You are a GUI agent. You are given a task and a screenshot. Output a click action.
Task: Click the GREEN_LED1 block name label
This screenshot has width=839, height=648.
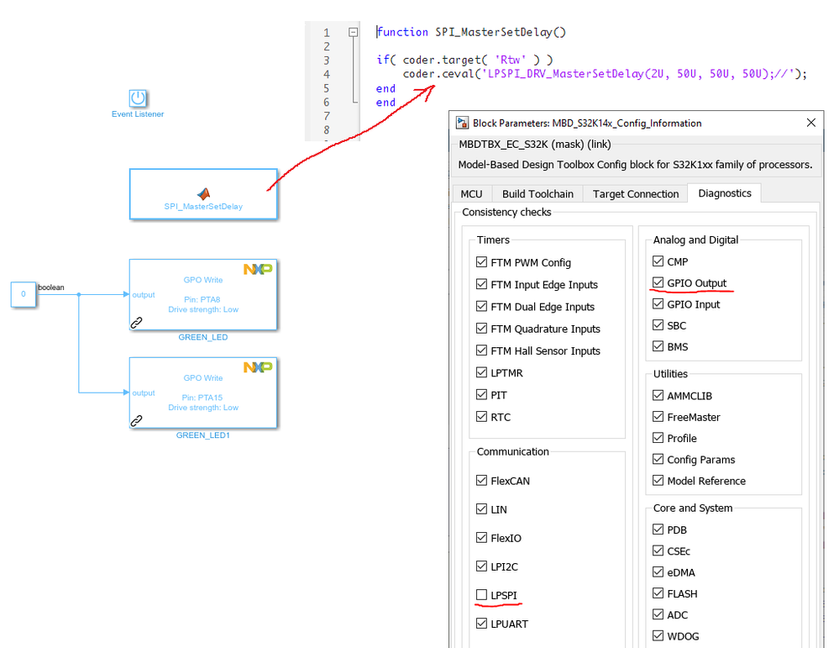[x=202, y=435]
